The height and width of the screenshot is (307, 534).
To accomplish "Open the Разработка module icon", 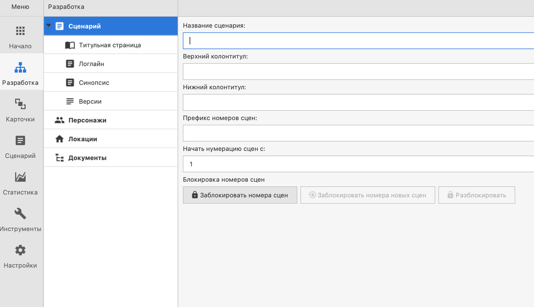I will click(20, 68).
